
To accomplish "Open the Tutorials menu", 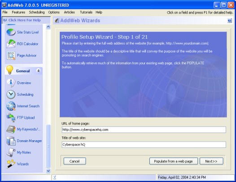I will (x=86, y=12).
